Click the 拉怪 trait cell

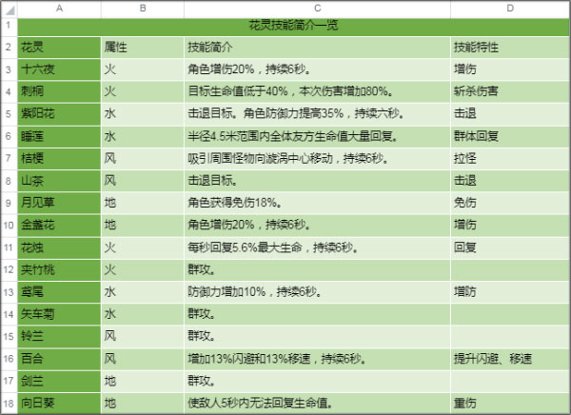(509, 158)
